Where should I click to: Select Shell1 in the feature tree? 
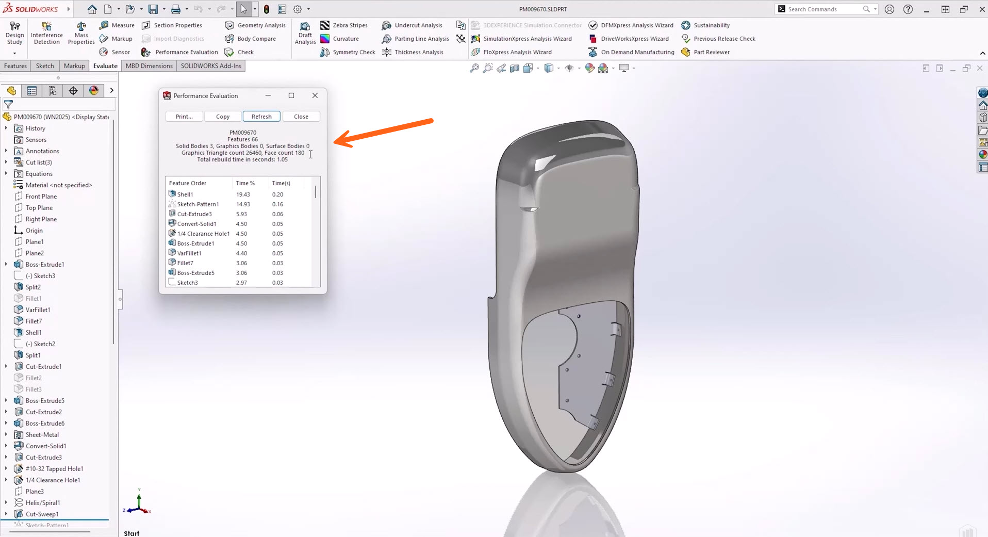click(x=34, y=333)
